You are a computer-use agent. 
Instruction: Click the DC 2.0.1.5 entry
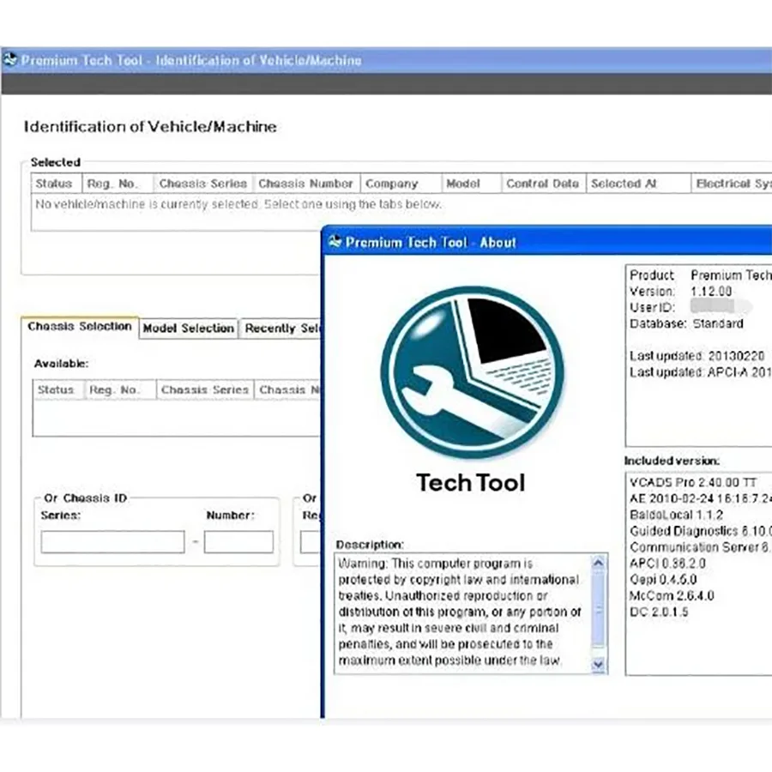point(659,612)
